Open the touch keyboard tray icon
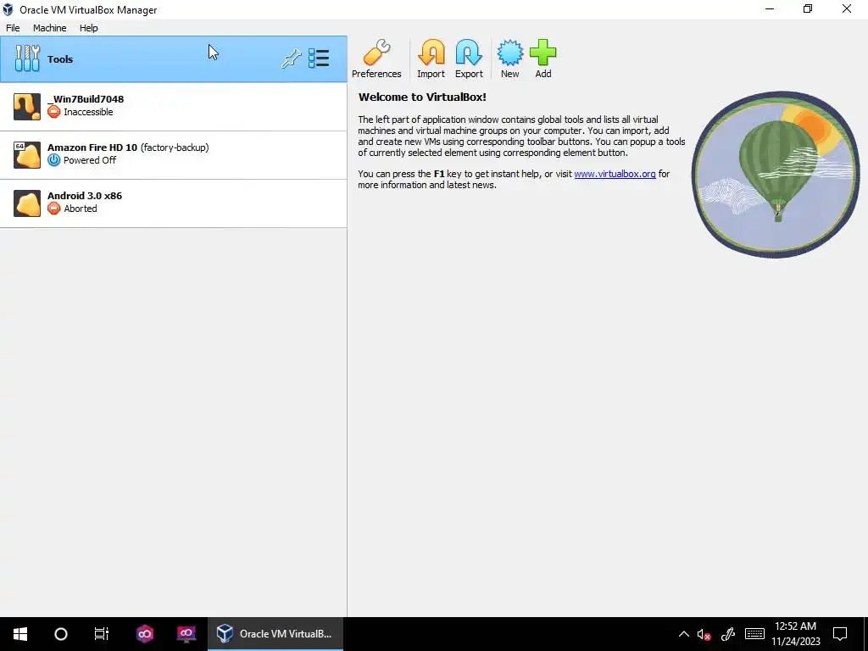Viewport: 868px width, 651px height. (754, 634)
